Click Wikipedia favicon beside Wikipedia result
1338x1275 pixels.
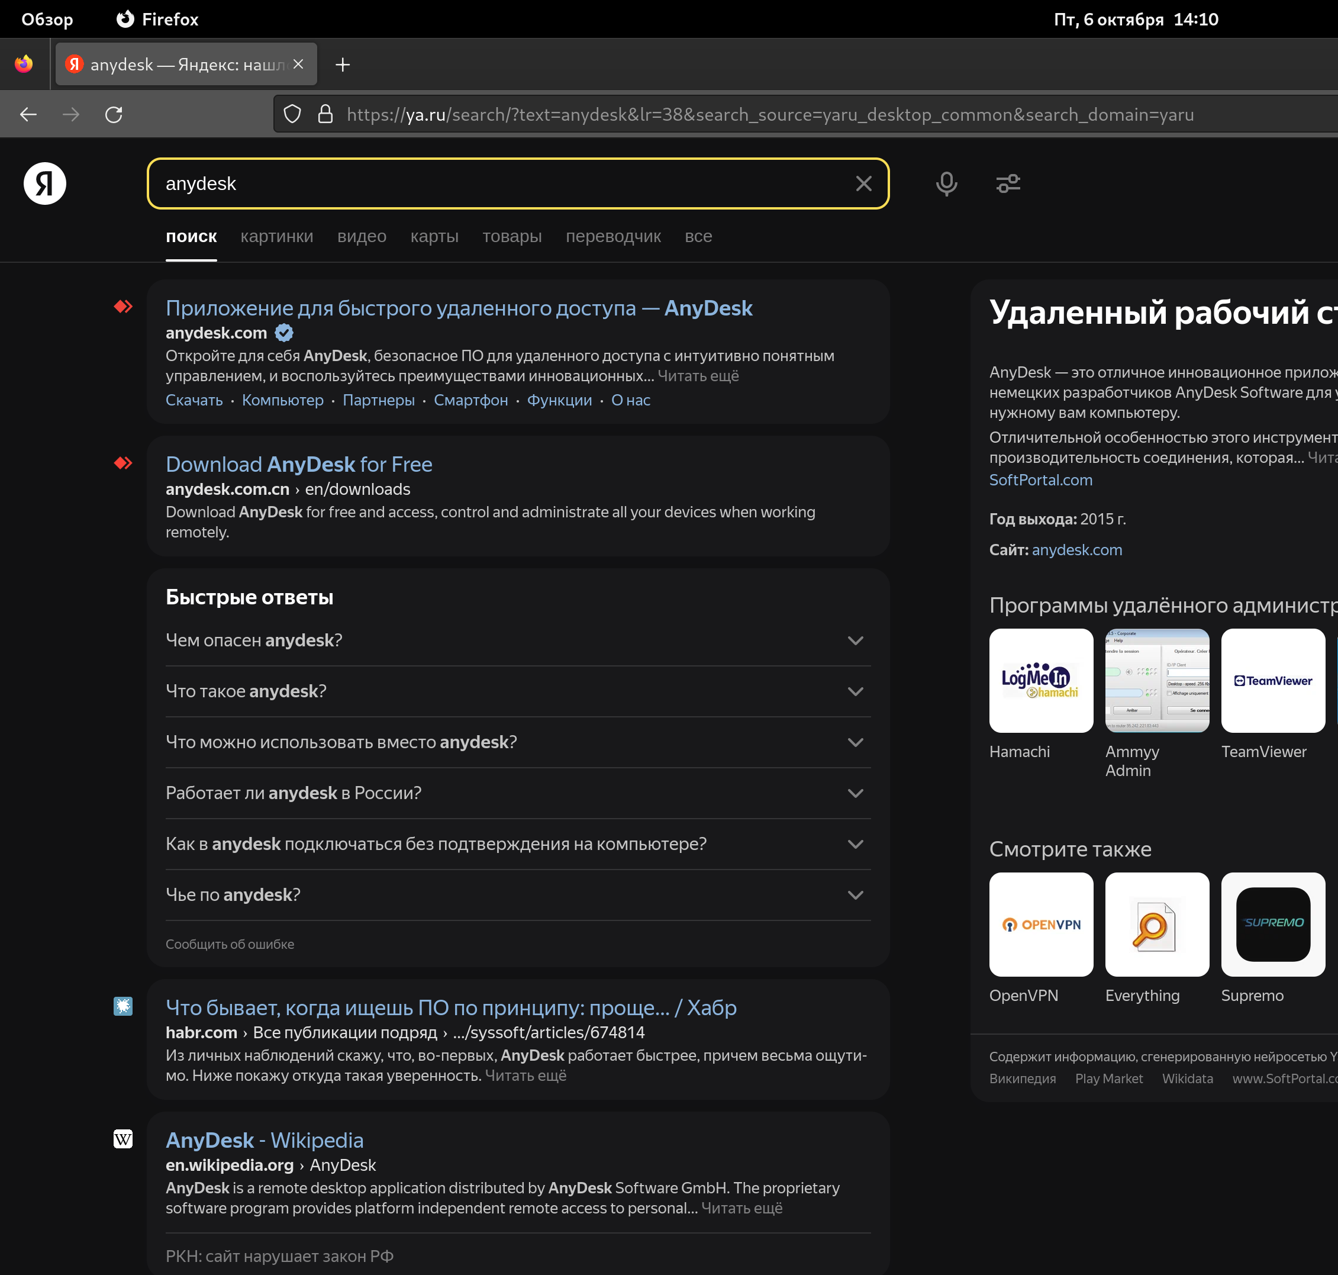[x=123, y=1139]
